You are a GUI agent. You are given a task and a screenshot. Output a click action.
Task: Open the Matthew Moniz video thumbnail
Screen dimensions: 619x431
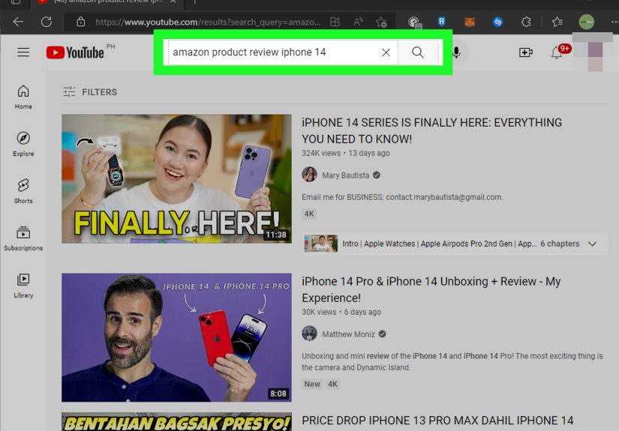click(176, 337)
